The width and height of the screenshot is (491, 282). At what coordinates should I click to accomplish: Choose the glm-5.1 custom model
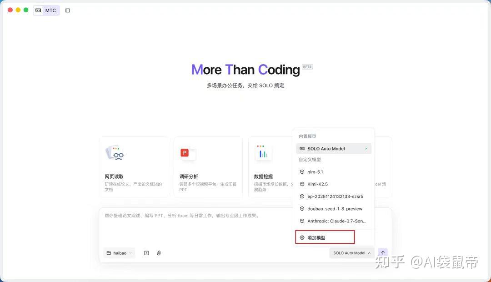[334, 172]
